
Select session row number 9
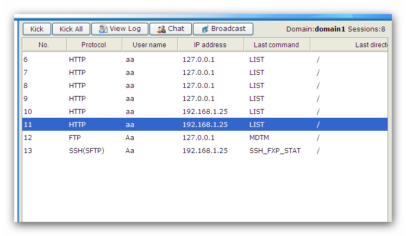(205, 99)
